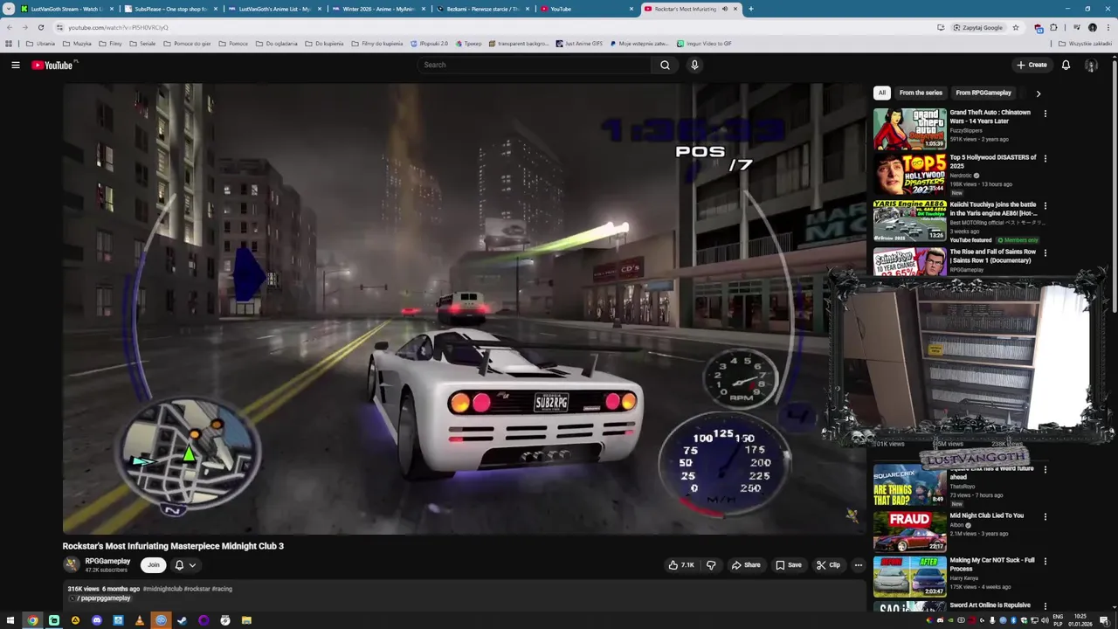
Task: Click the Create button
Action: tap(1032, 65)
